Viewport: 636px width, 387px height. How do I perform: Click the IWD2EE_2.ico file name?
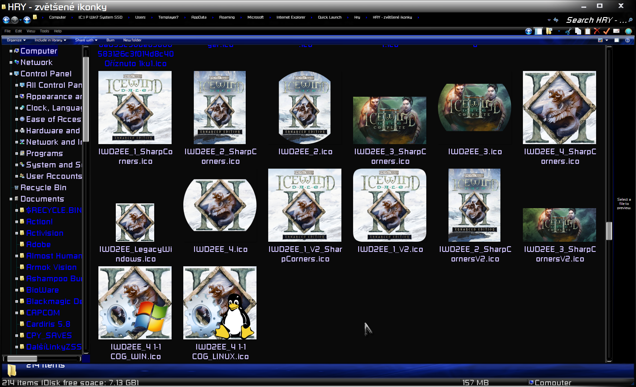[305, 152]
